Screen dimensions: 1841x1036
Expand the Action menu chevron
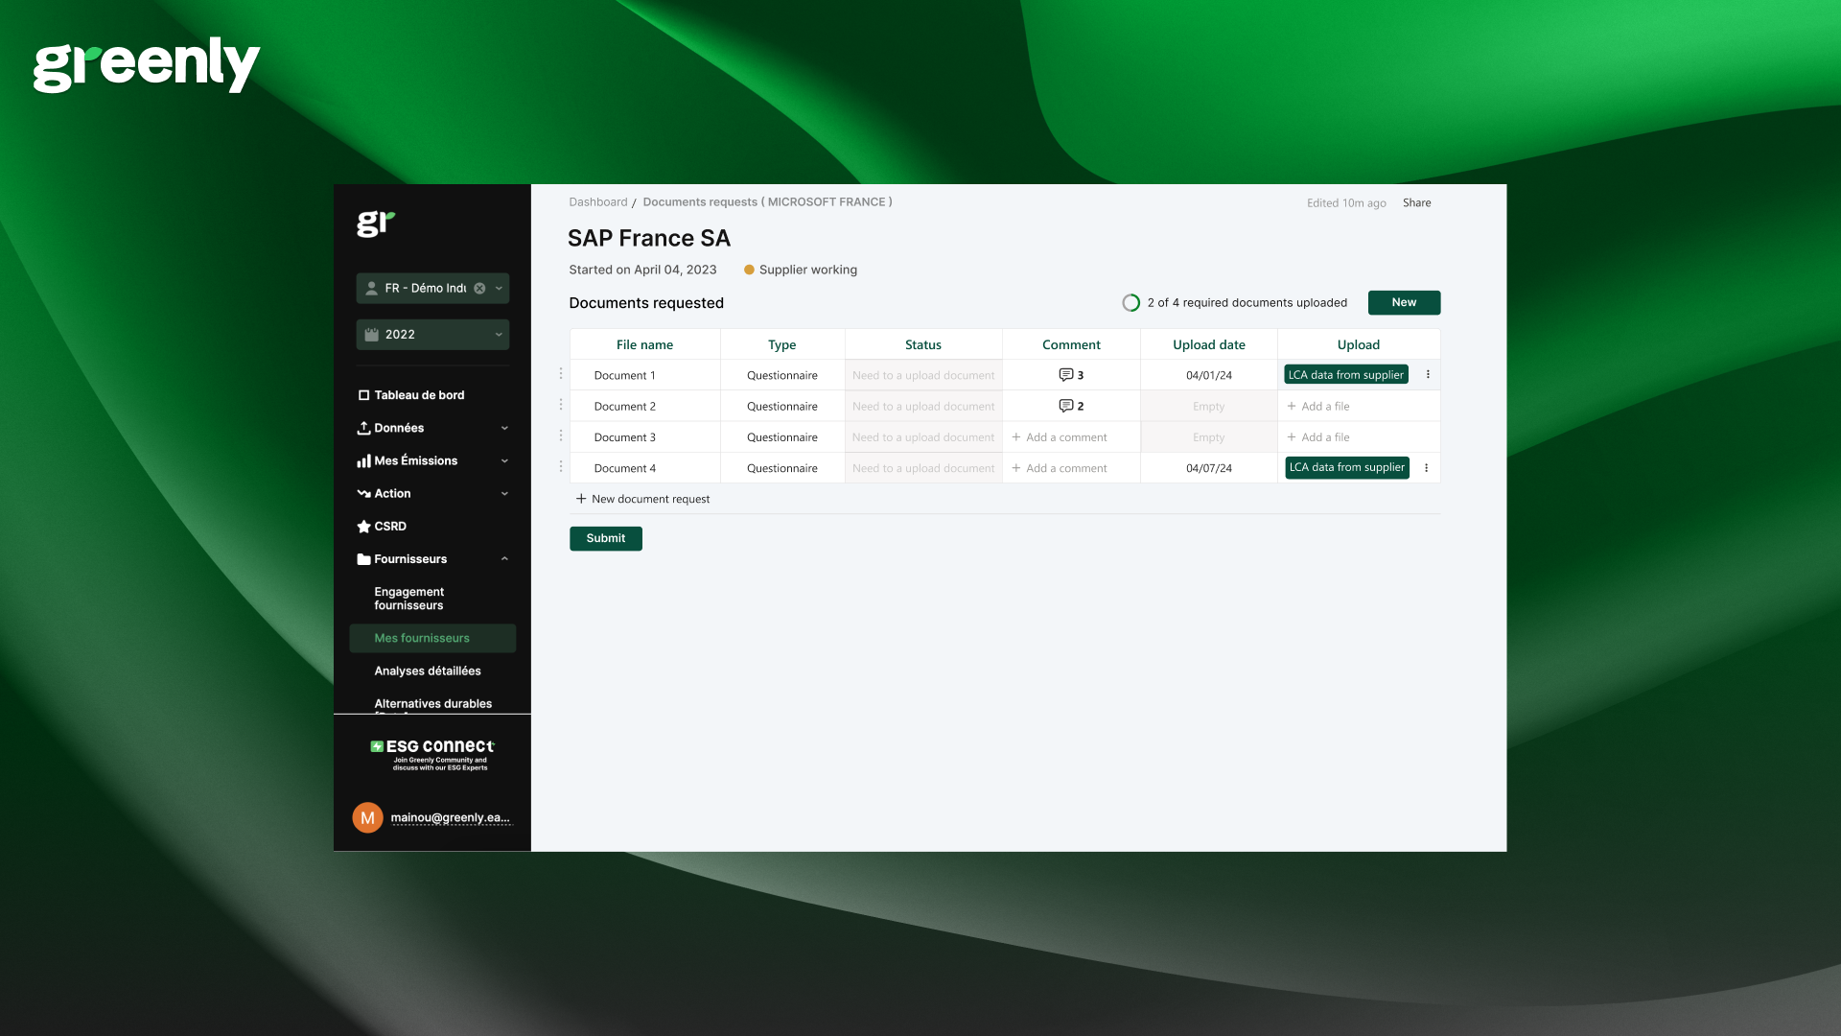coord(504,493)
